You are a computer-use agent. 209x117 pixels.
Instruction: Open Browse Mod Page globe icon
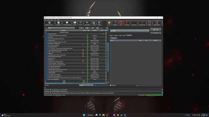coord(67,23)
